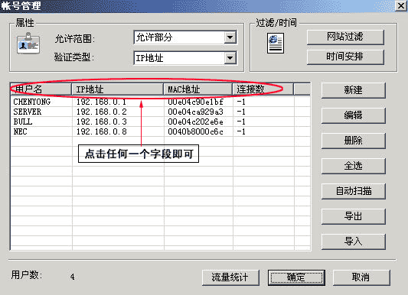Sort by the 用户名 column header
The width and height of the screenshot is (408, 295).
41,89
